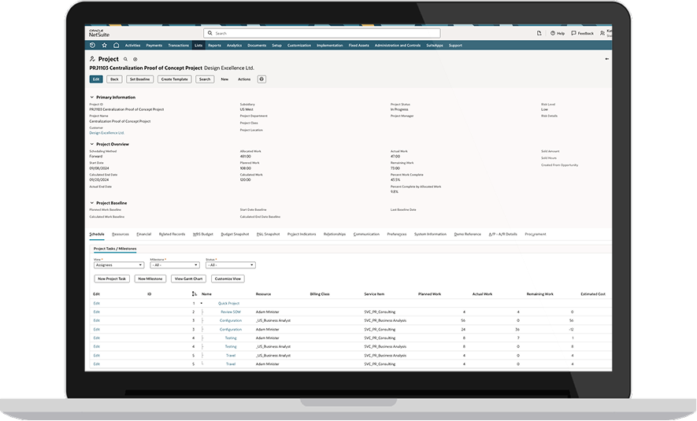Image resolution: width=697 pixels, height=421 pixels.
Task: Open the Lists menu
Action: tap(198, 46)
